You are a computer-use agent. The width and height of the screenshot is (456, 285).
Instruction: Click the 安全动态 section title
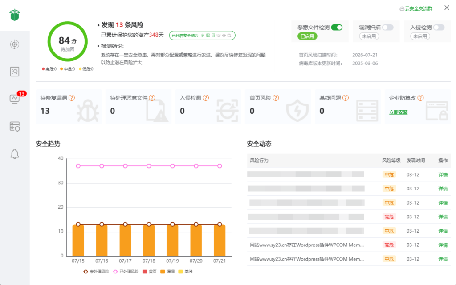(x=259, y=144)
